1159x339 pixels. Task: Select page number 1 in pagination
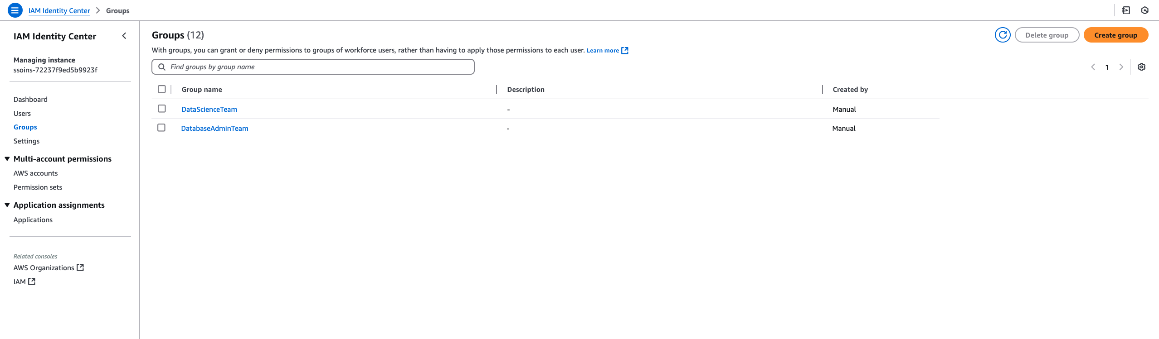point(1107,67)
